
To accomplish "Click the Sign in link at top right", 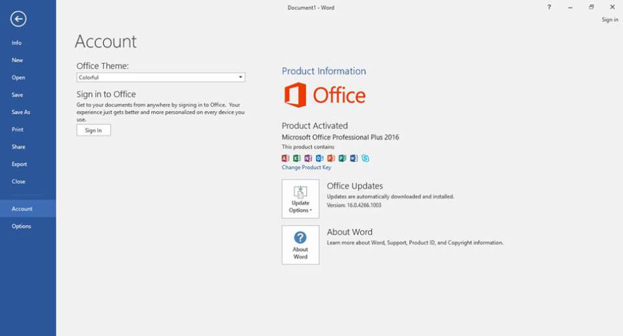I will coord(610,20).
